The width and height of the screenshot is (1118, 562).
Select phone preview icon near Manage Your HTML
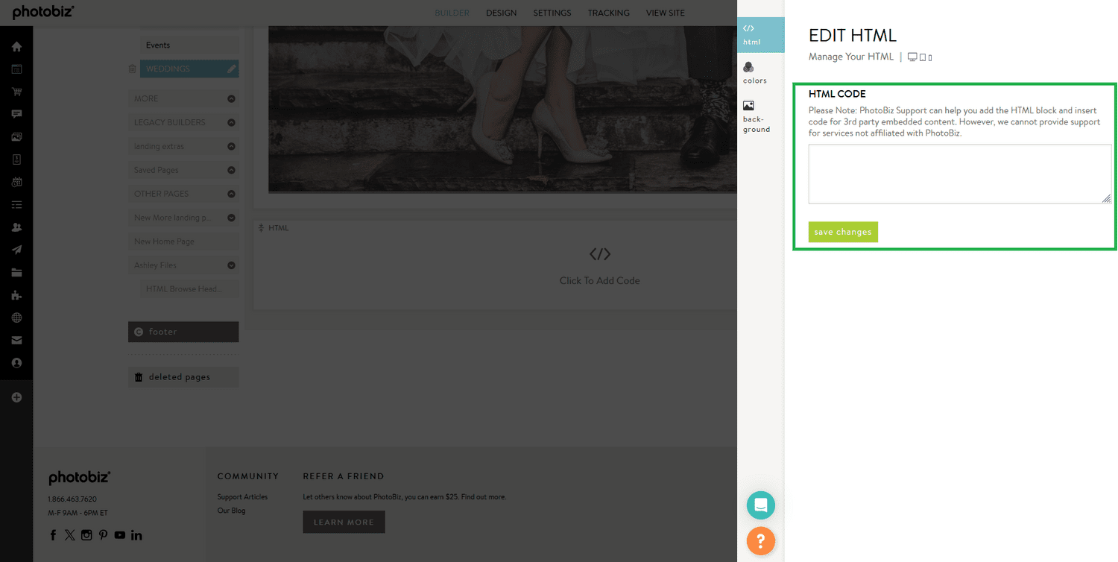(x=931, y=56)
